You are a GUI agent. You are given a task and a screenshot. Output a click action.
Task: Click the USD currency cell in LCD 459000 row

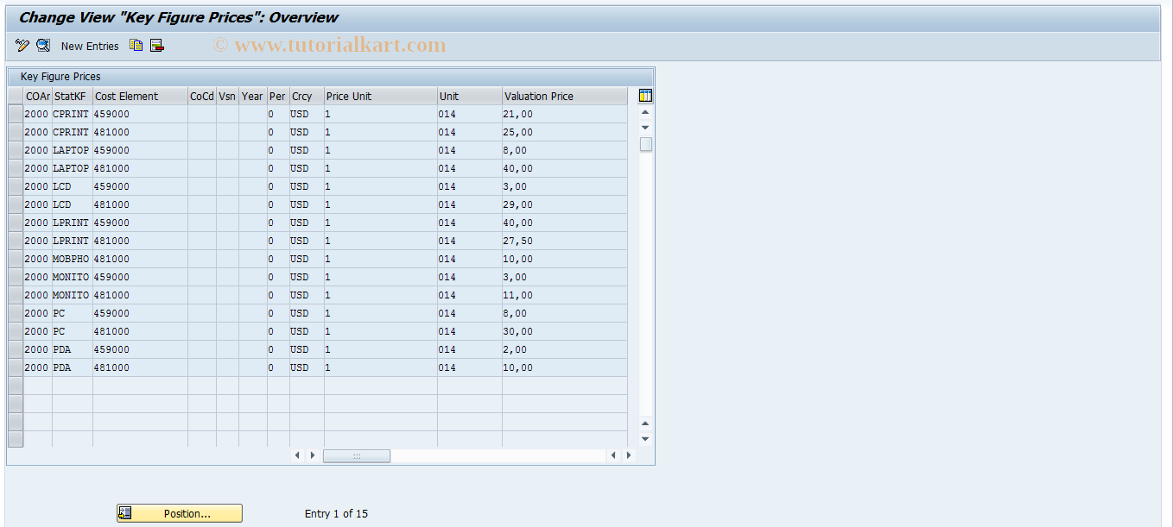(x=307, y=186)
